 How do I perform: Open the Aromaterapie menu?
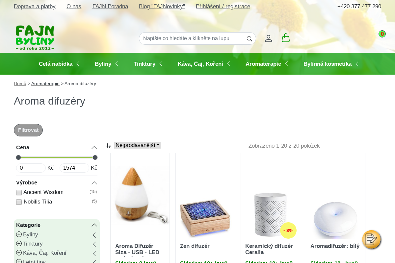click(267, 64)
